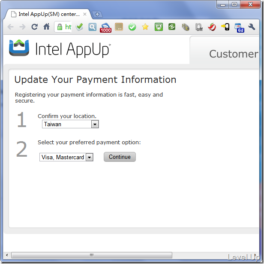The width and height of the screenshot is (264, 264).
Task: Click the round green checkmark extension icon
Action: 132,27
